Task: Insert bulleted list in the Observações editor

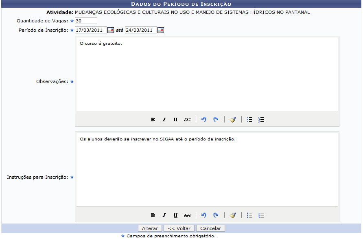Action: (250, 120)
